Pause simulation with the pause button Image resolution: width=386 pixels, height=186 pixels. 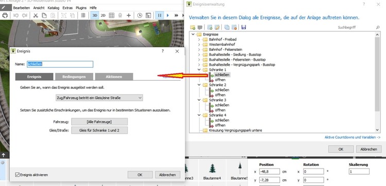click(x=160, y=15)
